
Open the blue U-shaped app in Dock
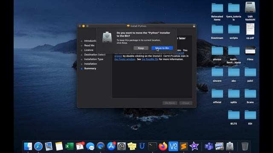click(x=142, y=146)
